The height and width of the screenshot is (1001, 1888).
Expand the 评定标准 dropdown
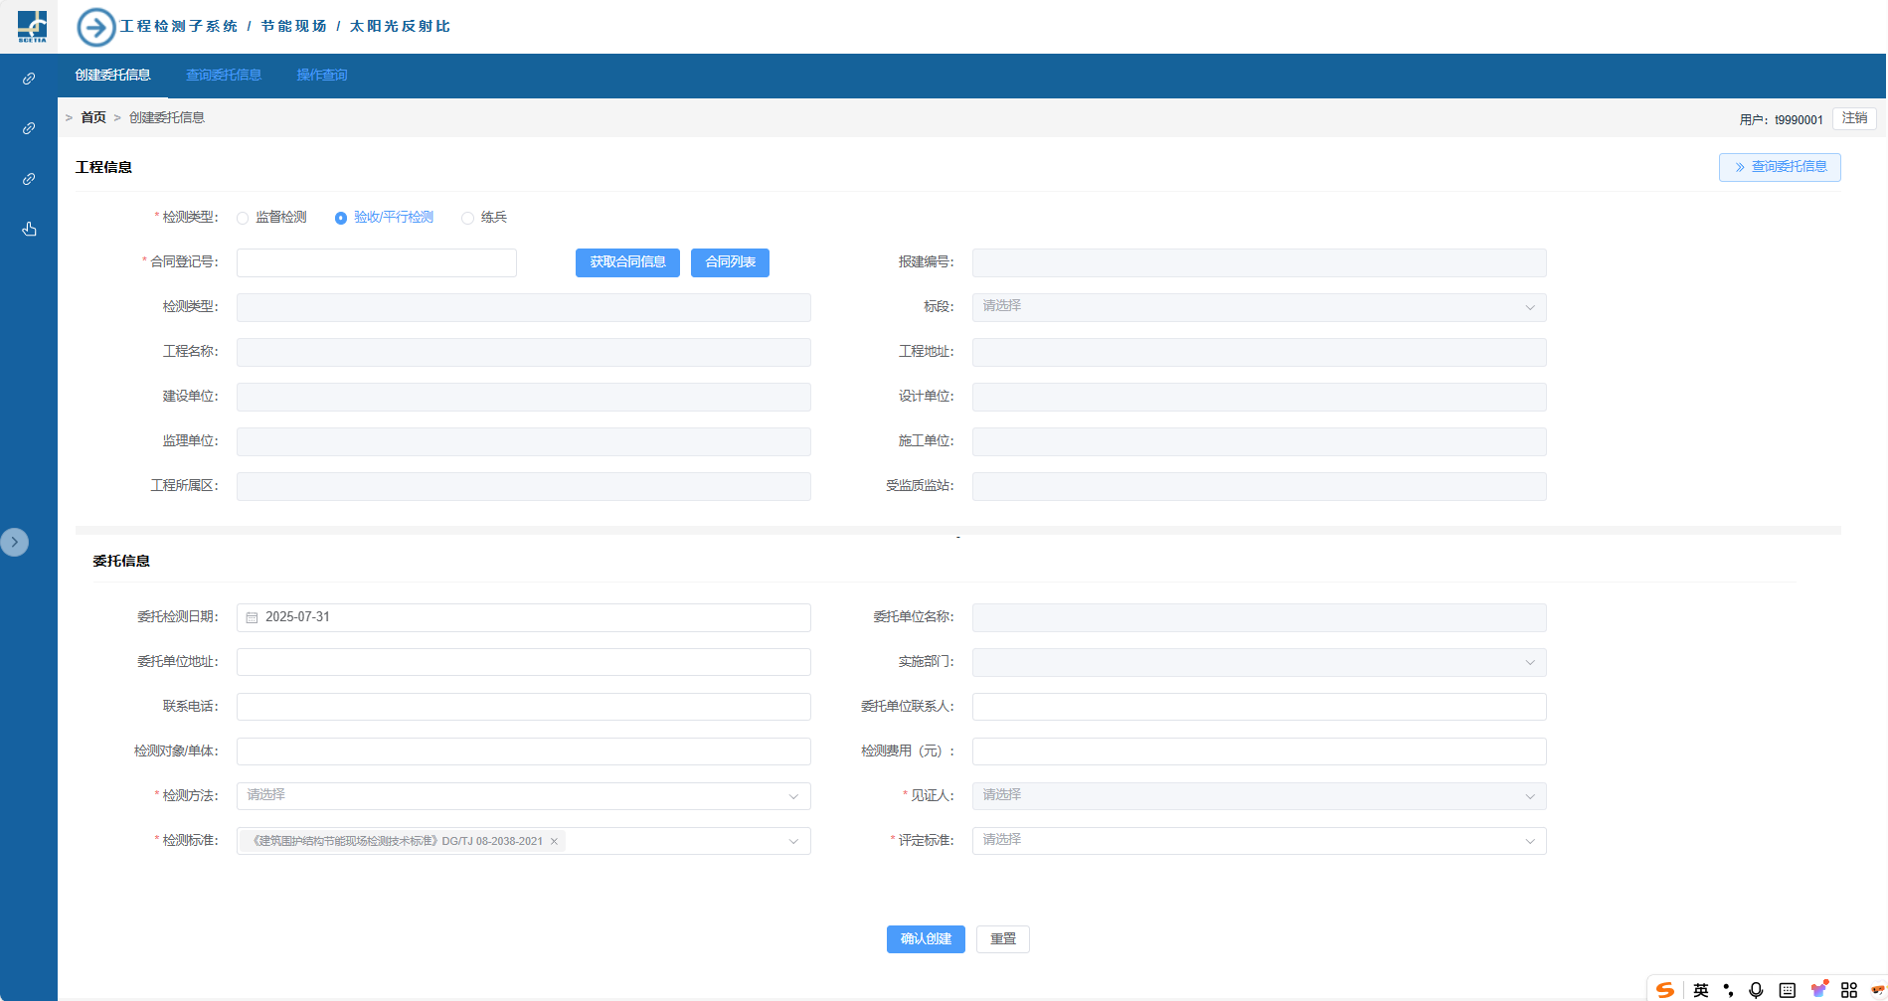[x=1258, y=841]
